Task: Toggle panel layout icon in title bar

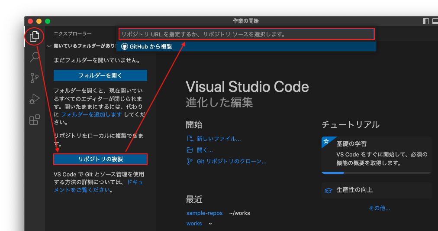Action: pos(435,21)
